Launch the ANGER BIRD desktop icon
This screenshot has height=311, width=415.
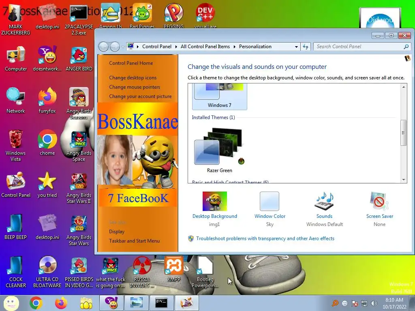(79, 59)
